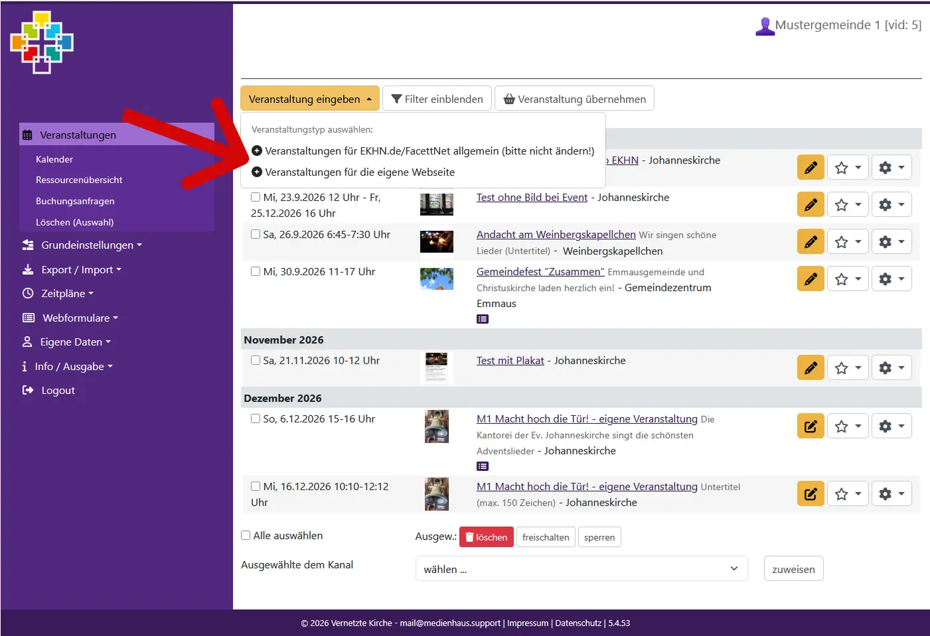
Task: Check the Alle auswählen checkbox
Action: pyautogui.click(x=246, y=535)
